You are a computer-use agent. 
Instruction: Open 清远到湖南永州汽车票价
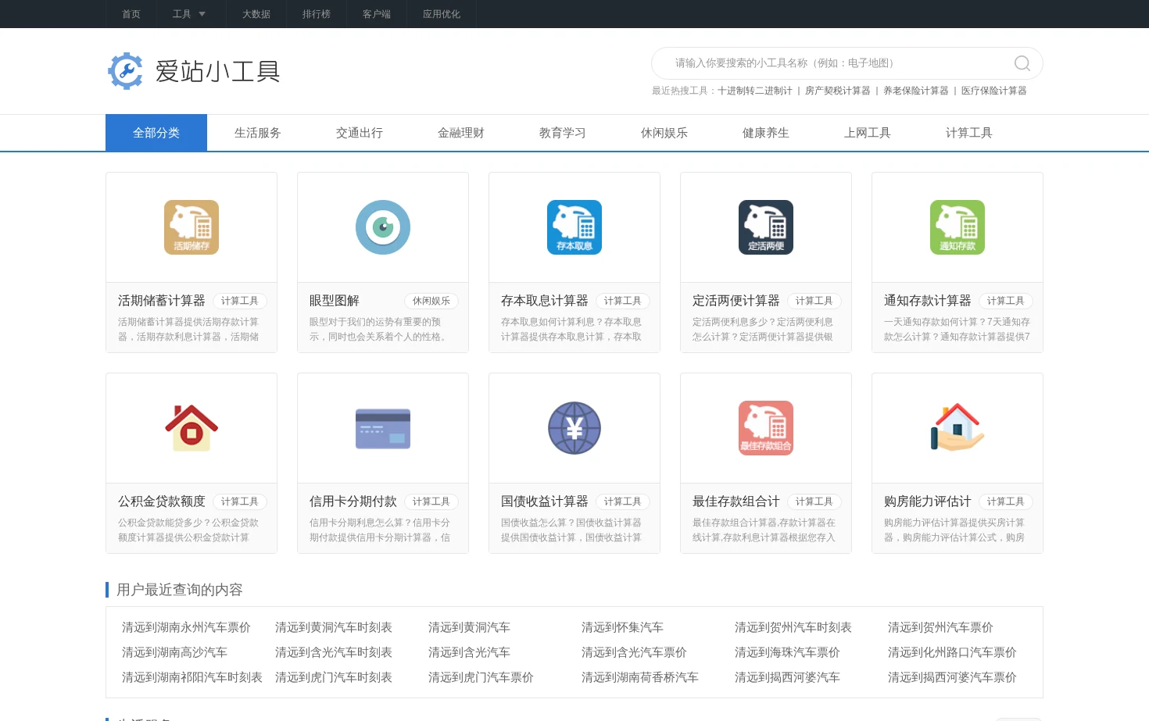[186, 627]
